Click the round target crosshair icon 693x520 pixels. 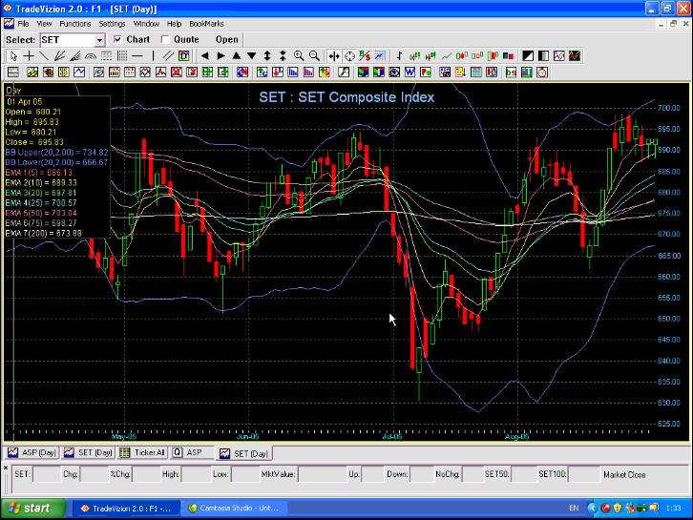(349, 56)
